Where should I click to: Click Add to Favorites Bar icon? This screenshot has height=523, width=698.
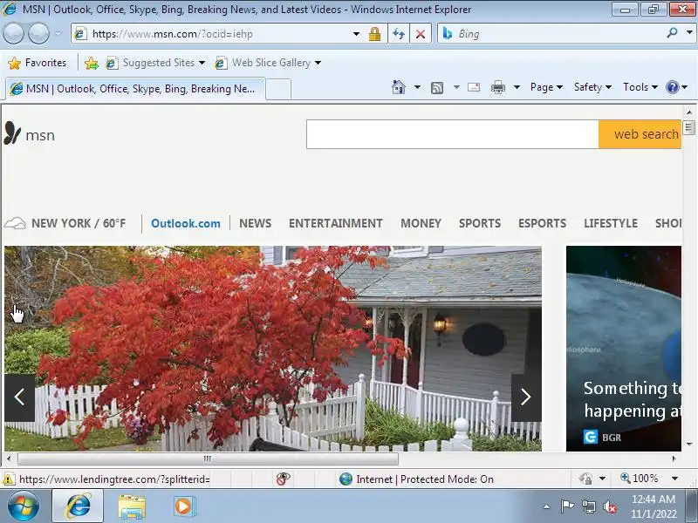92,63
